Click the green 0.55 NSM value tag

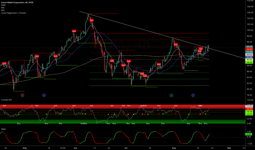pyautogui.click(x=249, y=134)
